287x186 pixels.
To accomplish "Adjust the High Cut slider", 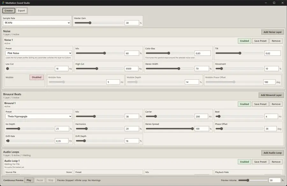I will 100,68.
